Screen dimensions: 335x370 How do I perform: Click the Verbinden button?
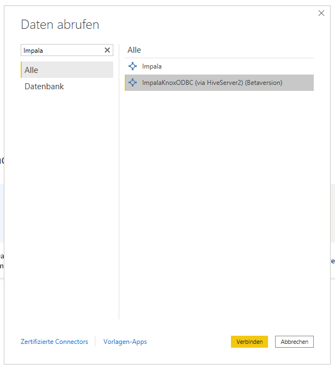[249, 342]
